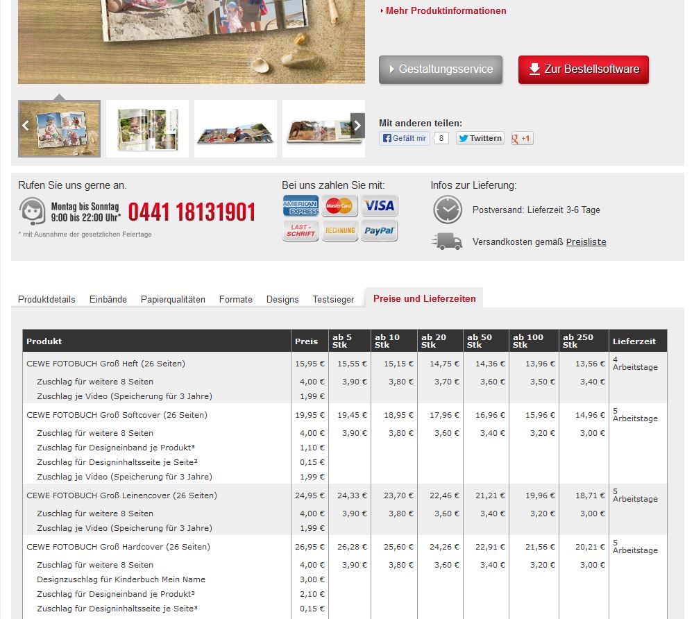Click the MasterCard payment icon
Screen dimensions: 694x619
[x=339, y=205]
